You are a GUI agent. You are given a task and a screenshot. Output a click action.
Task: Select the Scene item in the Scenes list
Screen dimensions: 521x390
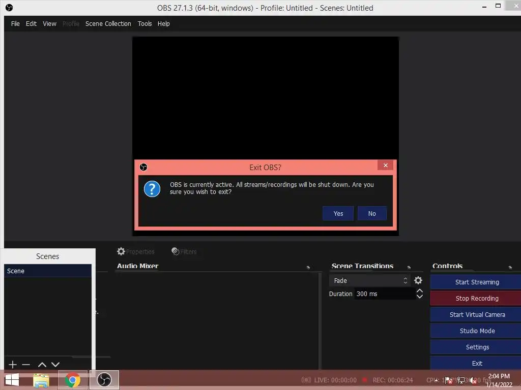[47, 271]
